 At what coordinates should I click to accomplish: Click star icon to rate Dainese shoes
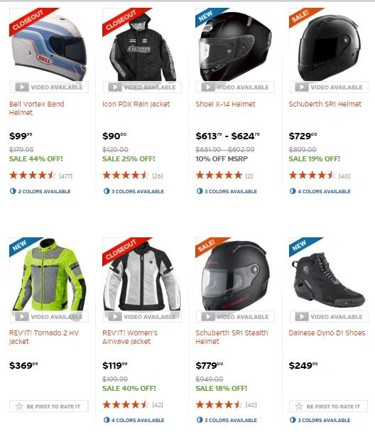point(299,406)
